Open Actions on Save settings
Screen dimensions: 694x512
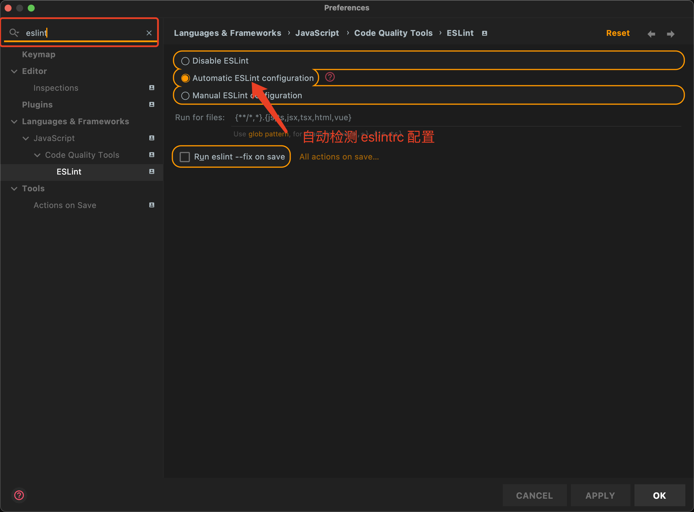tap(65, 205)
